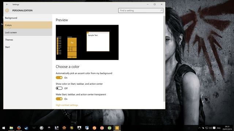234x131 pixels.
Task: Click the Sample Text window in preview
Action: tap(98, 41)
